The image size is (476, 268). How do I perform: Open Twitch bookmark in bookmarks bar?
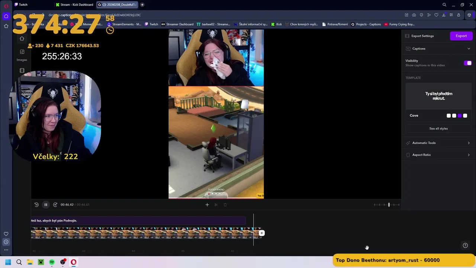(x=151, y=24)
